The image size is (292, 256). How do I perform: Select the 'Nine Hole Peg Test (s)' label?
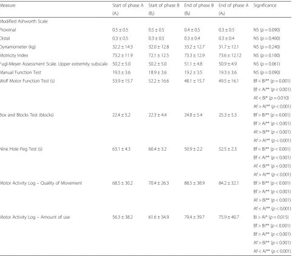pyautogui.click(x=21, y=149)
